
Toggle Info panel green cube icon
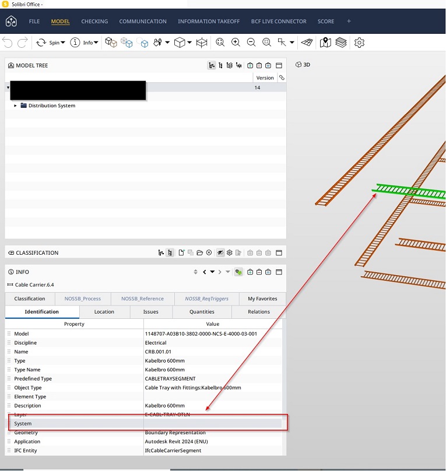[x=238, y=272]
